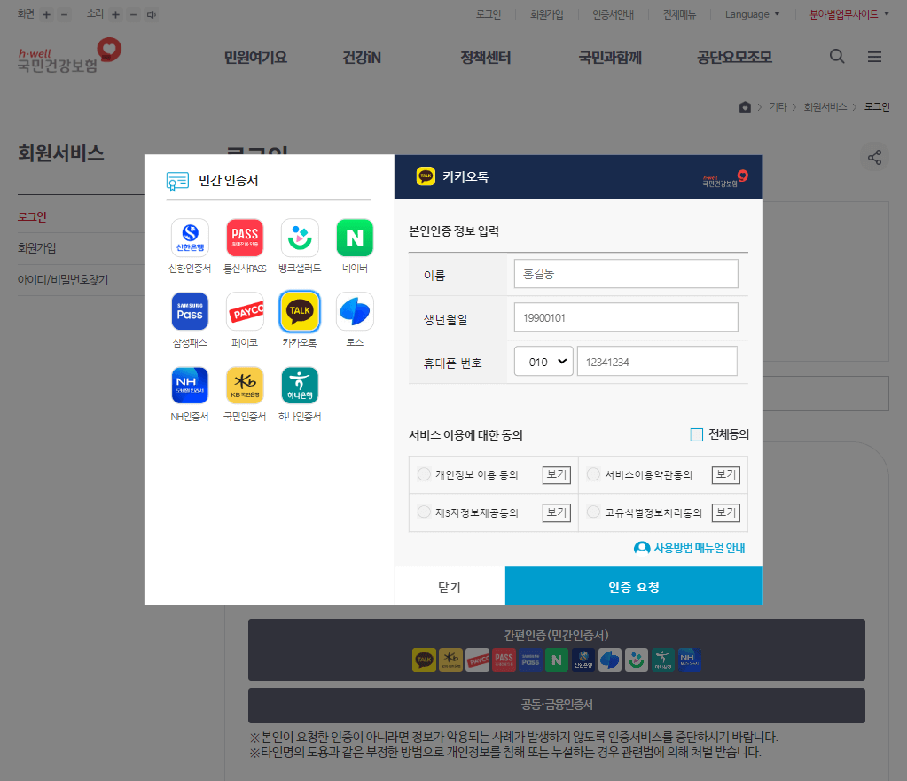Image resolution: width=907 pixels, height=781 pixels.
Task: Open the 010 phone prefix dropdown
Action: pos(543,362)
